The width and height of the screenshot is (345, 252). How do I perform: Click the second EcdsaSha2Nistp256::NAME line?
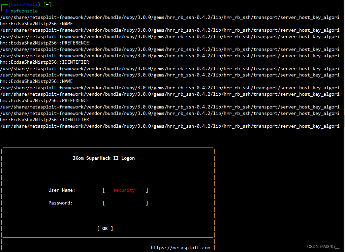(x=36, y=82)
